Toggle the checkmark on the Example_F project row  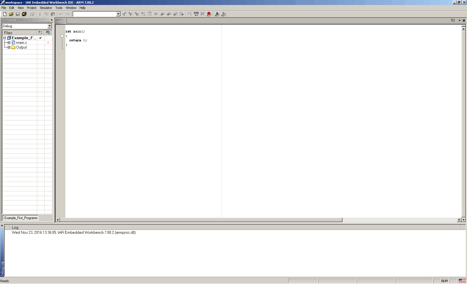41,38
